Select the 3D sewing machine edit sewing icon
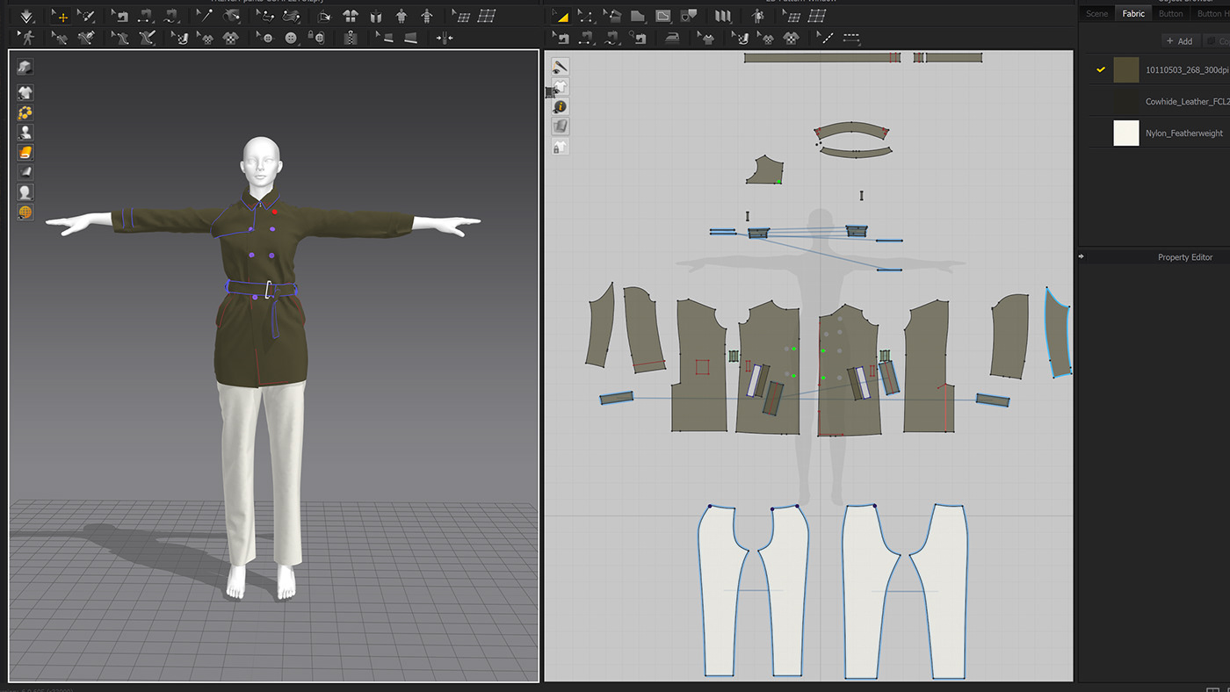 pyautogui.click(x=121, y=16)
